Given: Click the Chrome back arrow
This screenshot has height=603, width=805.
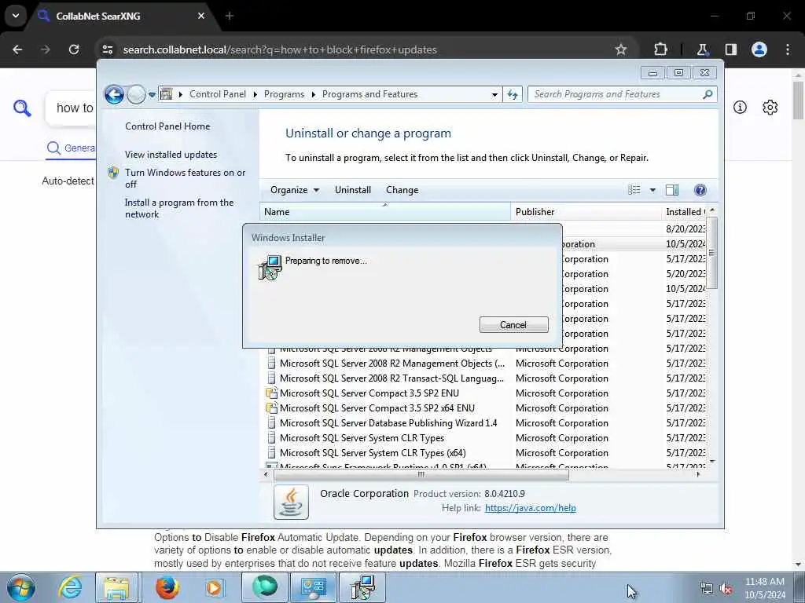Looking at the screenshot, I should tap(17, 49).
